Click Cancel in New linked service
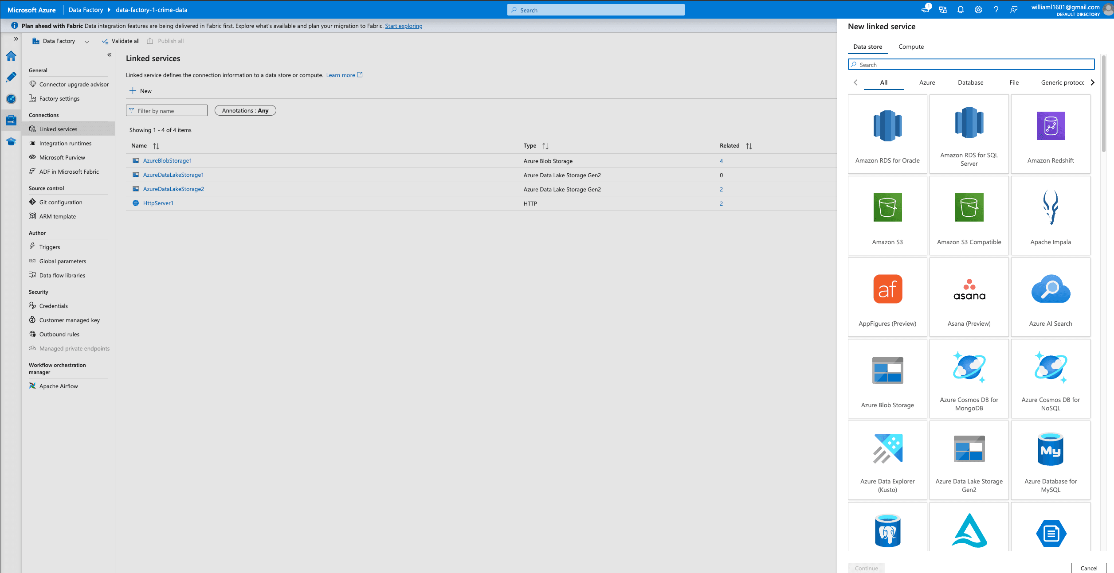This screenshot has width=1114, height=573. pos(1089,568)
